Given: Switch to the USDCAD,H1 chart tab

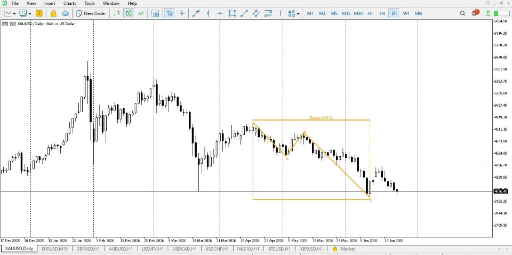Looking at the screenshot, I should (x=185, y=249).
